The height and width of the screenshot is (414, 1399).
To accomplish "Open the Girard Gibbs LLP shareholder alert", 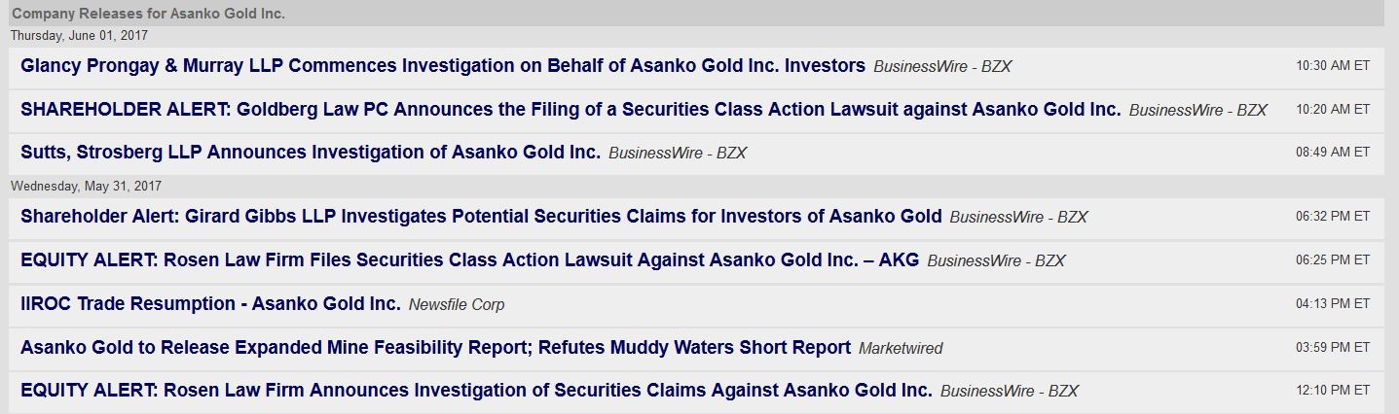I will [x=481, y=217].
